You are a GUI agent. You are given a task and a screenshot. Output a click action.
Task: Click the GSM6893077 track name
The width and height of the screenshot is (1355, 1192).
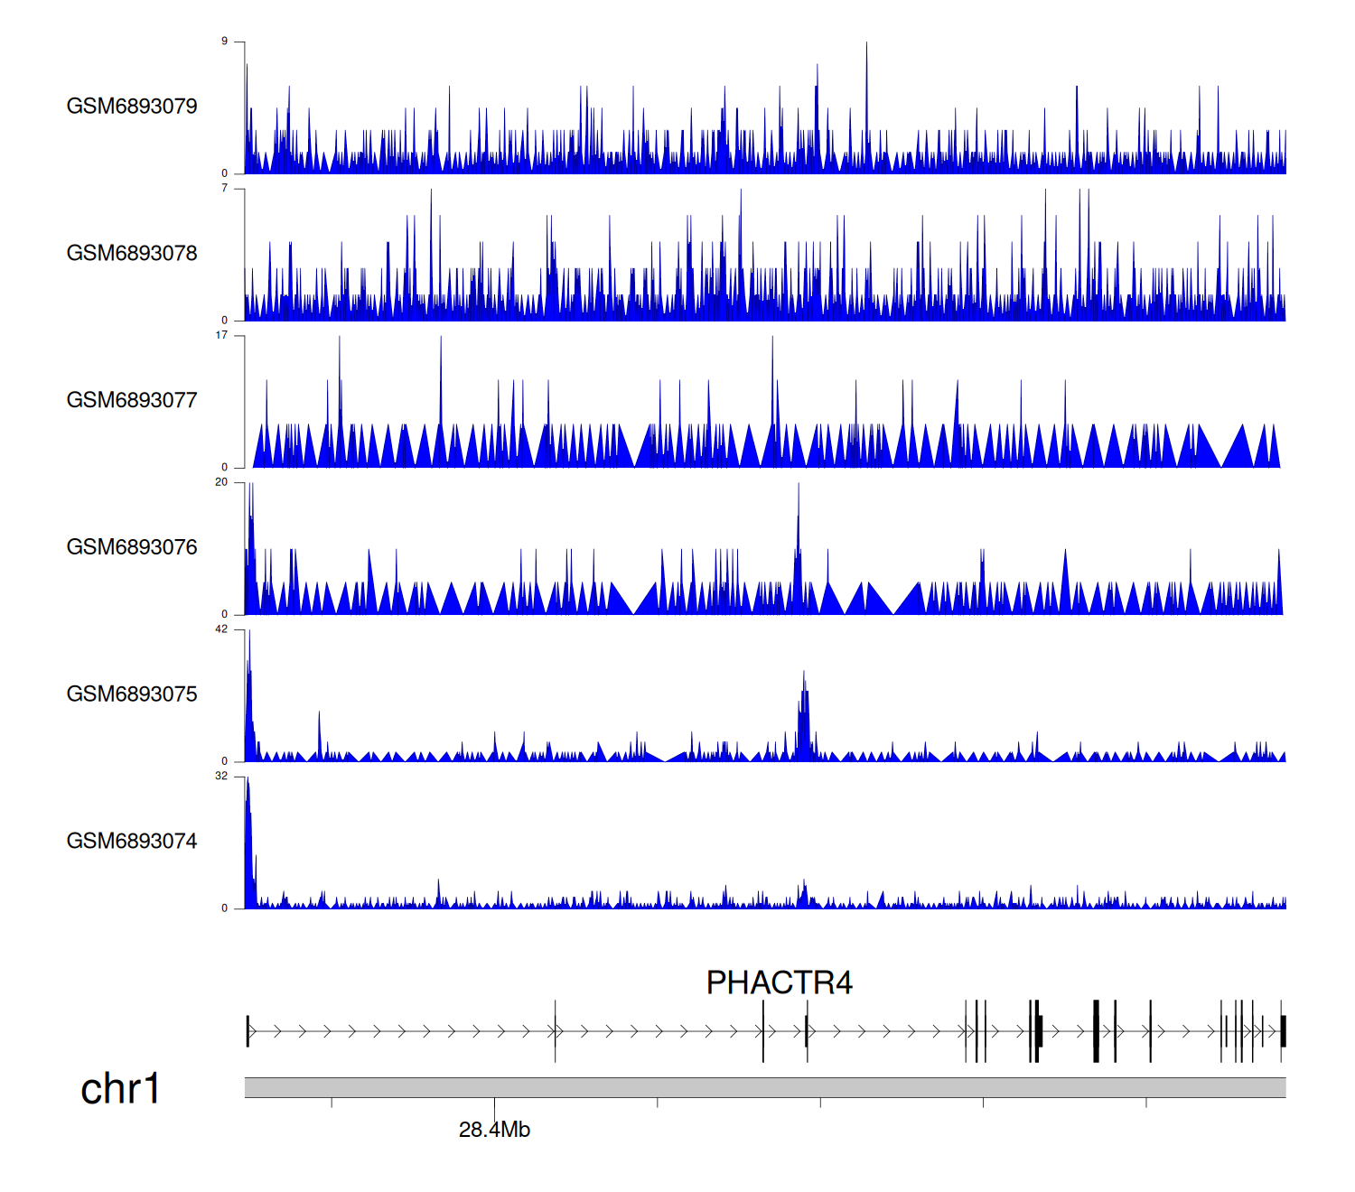tap(132, 401)
